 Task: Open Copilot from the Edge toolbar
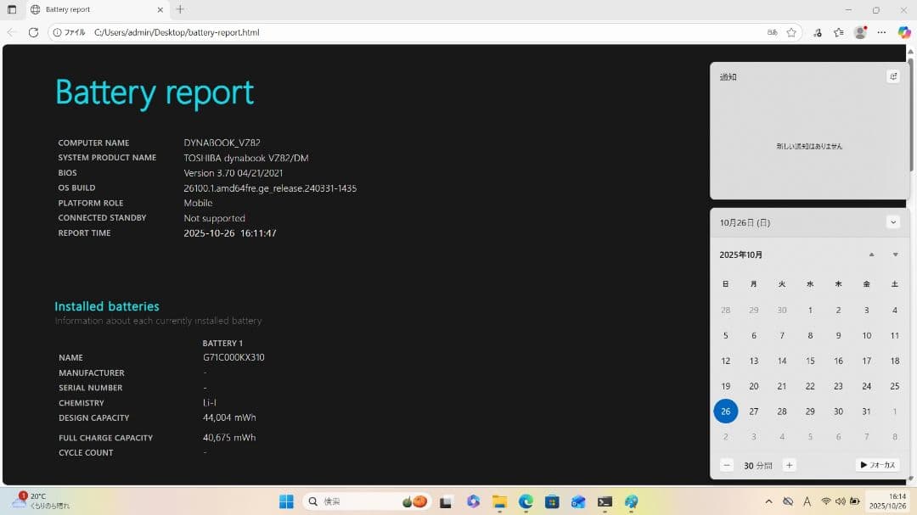pyautogui.click(x=903, y=32)
